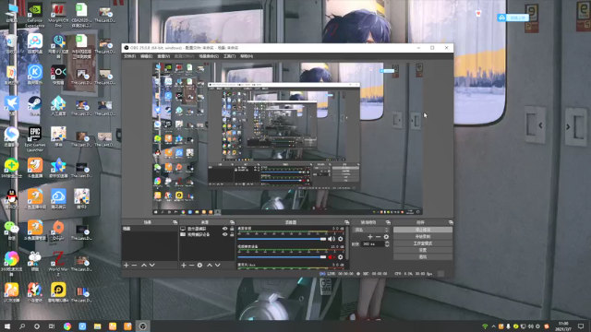Open the GeForce Experience desktop shortcut

[x=35, y=15]
